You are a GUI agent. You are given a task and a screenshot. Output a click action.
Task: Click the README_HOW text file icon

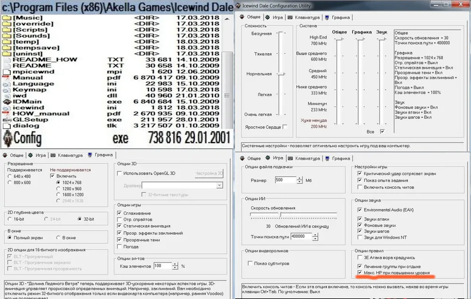(x=7, y=60)
